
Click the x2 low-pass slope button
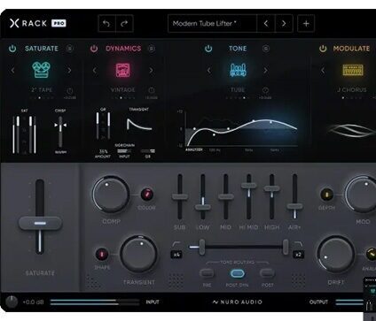pos(298,255)
